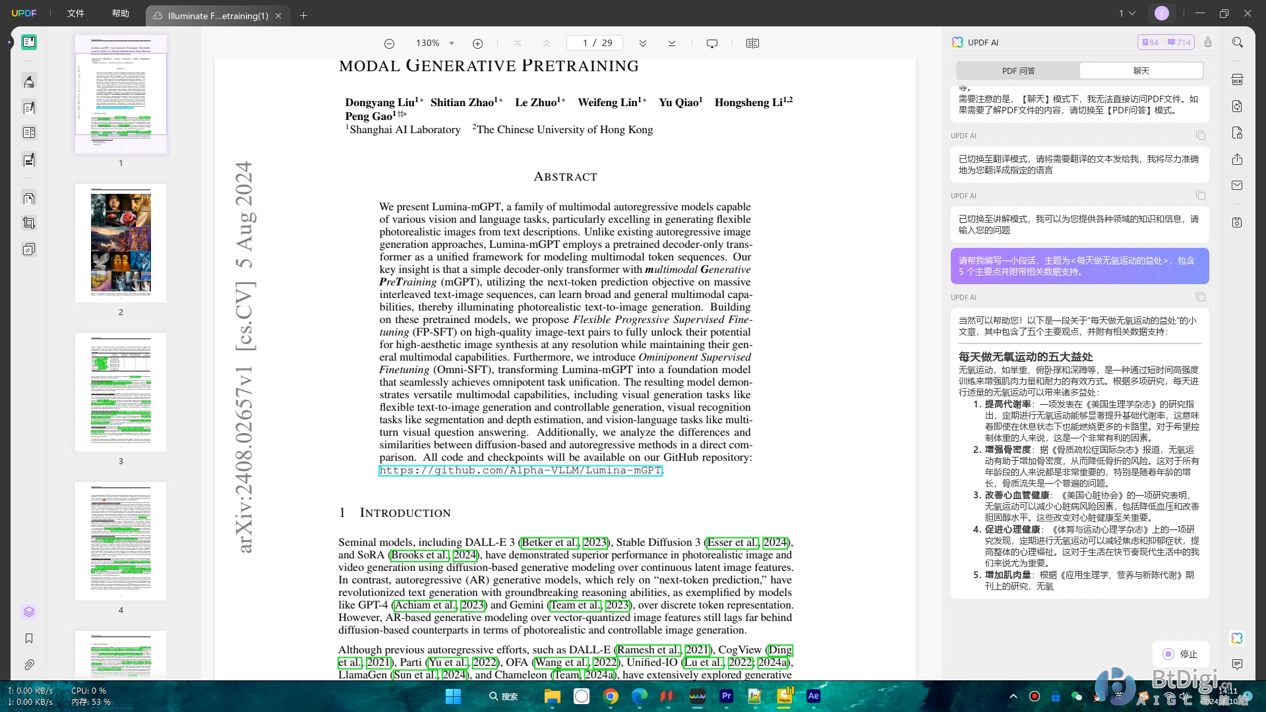Go to the next page
The image size is (1266, 712).
click(x=642, y=44)
